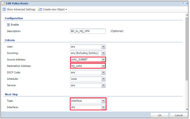Image resolution: width=190 pixels, height=119 pixels.
Task: Expand the Incoming dropdown list
Action: click(103, 53)
